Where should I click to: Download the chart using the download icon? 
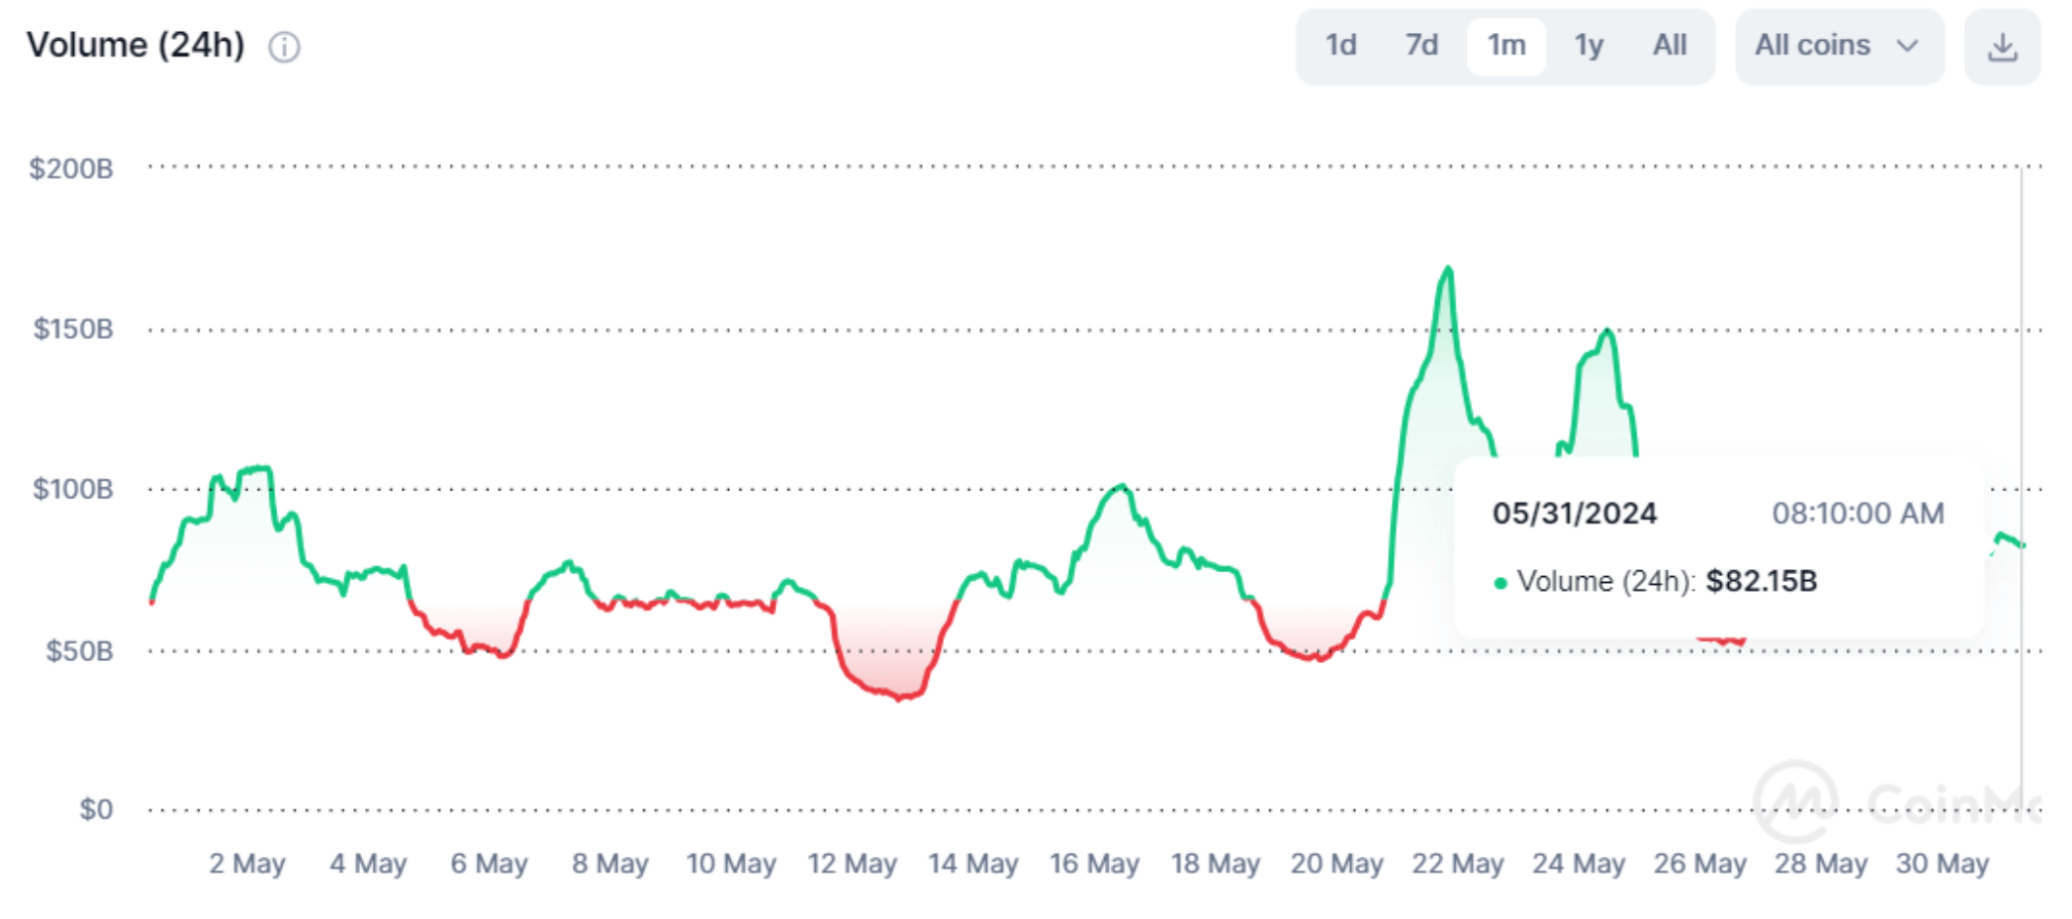2001,47
